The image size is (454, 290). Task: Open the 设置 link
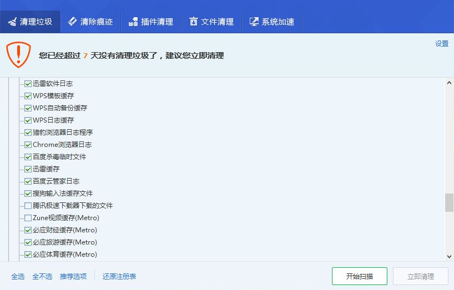442,44
